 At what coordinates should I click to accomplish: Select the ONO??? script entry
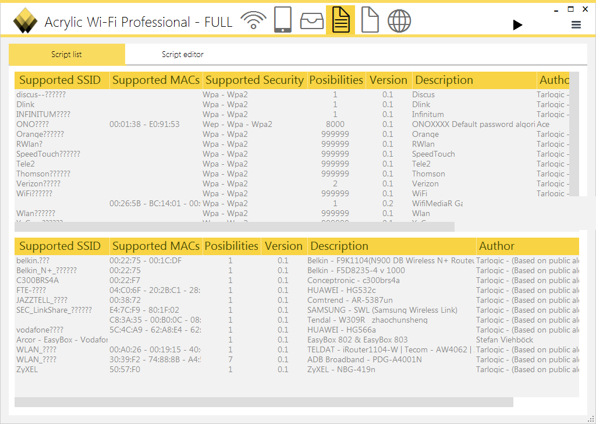[x=58, y=124]
